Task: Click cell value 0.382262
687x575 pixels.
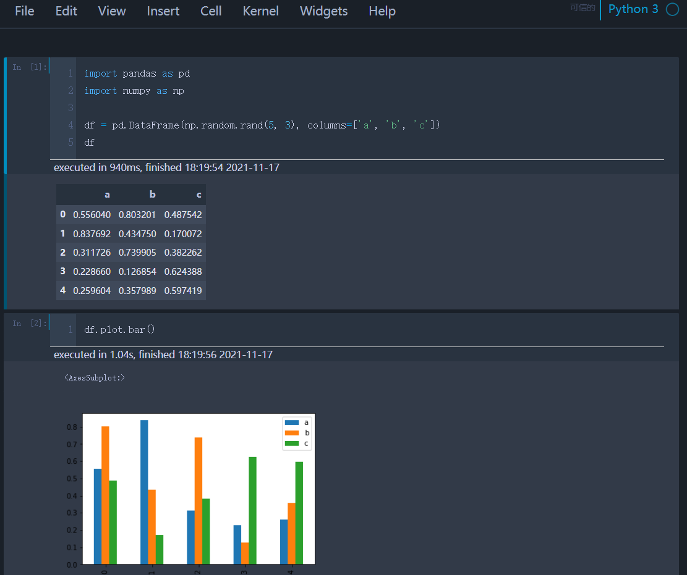Action: 183,253
